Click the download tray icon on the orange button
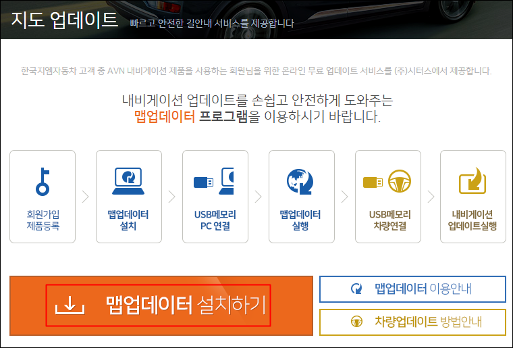Image resolution: width=513 pixels, height=348 pixels. coord(70,305)
